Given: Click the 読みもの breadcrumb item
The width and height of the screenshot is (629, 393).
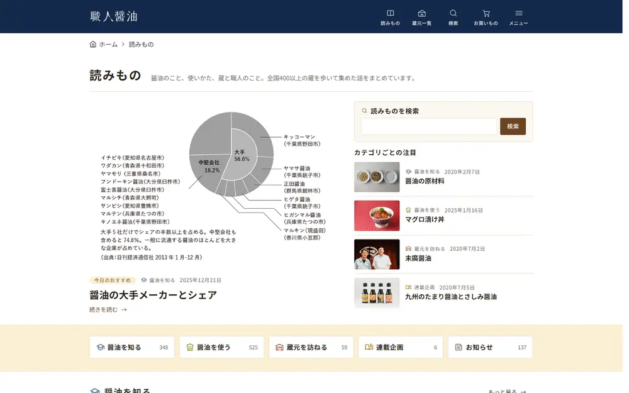Looking at the screenshot, I should click(141, 44).
